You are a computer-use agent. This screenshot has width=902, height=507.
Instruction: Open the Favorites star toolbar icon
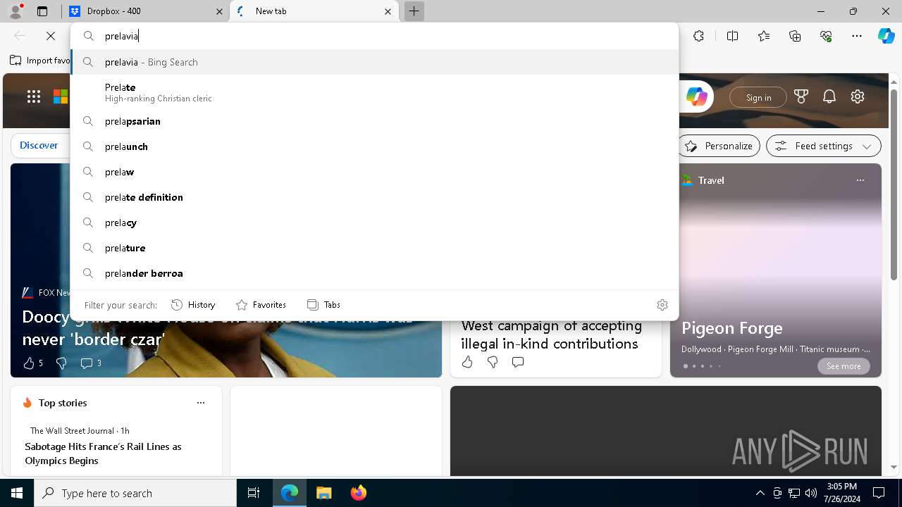coord(764,36)
